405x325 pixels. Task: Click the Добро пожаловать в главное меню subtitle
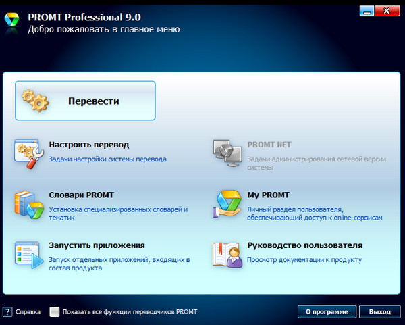pos(104,29)
